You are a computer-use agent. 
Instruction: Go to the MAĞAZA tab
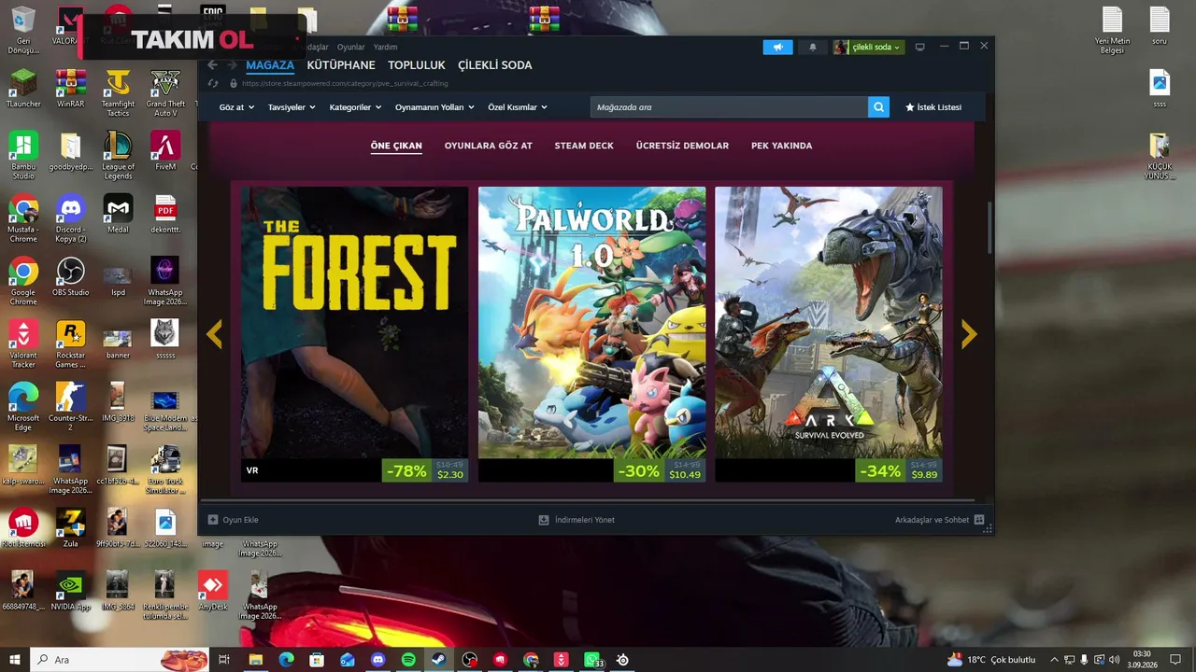click(270, 65)
